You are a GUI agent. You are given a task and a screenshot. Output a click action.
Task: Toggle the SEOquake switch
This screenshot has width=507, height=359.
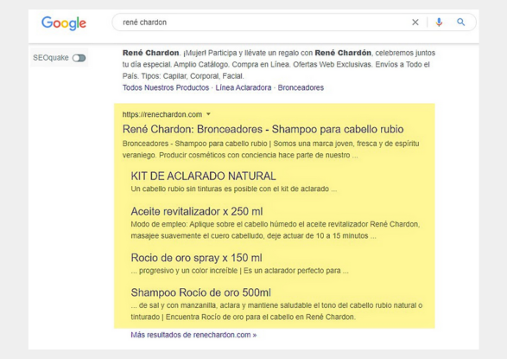[79, 58]
